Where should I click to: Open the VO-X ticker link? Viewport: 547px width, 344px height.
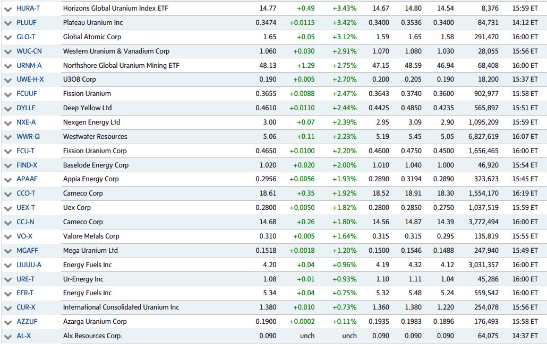24,236
